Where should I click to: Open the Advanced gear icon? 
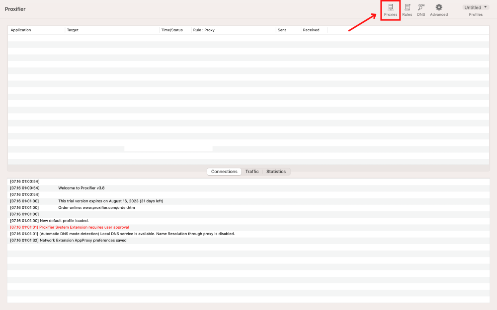point(439,10)
